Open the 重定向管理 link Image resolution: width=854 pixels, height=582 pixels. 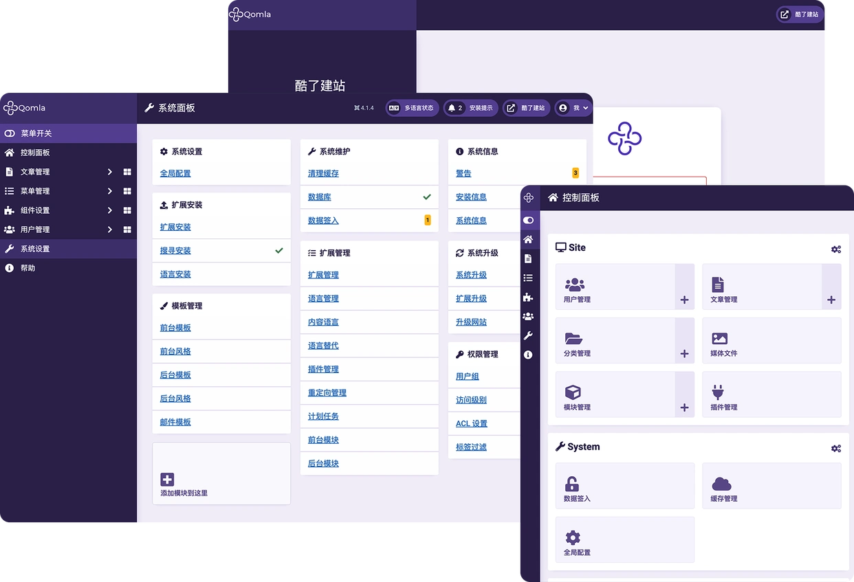tap(327, 393)
